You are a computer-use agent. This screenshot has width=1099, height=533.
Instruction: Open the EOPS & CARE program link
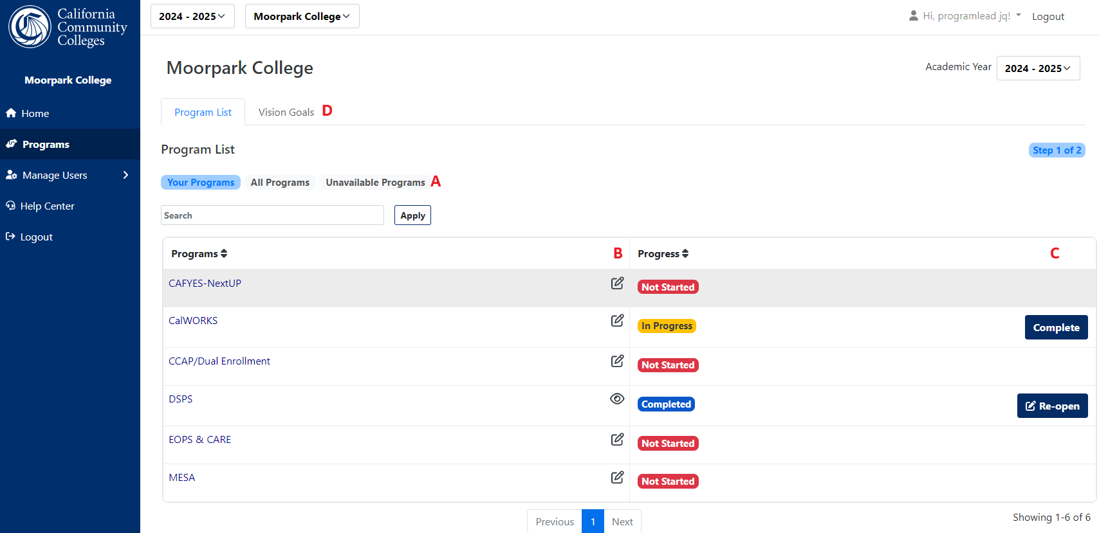click(x=200, y=439)
